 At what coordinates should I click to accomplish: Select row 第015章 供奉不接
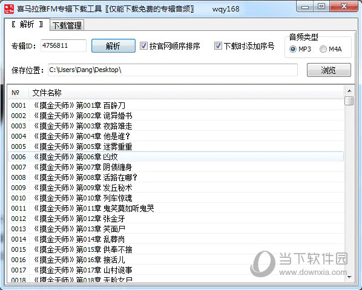(176, 249)
